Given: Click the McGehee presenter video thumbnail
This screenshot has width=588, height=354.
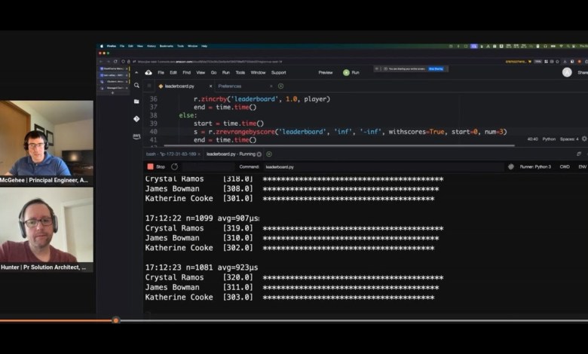Looking at the screenshot, I should pyautogui.click(x=47, y=138).
